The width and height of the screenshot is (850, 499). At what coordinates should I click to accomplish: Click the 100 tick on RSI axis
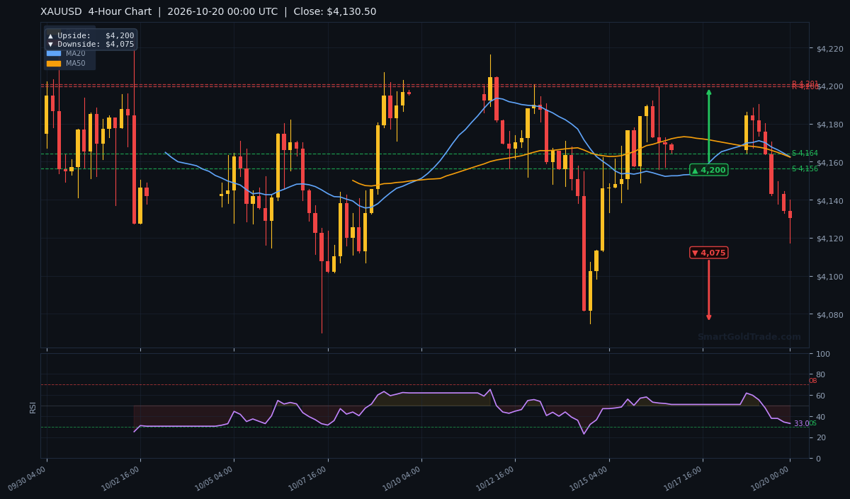[x=823, y=353]
